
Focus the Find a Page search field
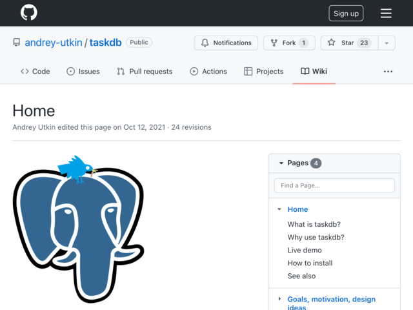pyautogui.click(x=334, y=185)
